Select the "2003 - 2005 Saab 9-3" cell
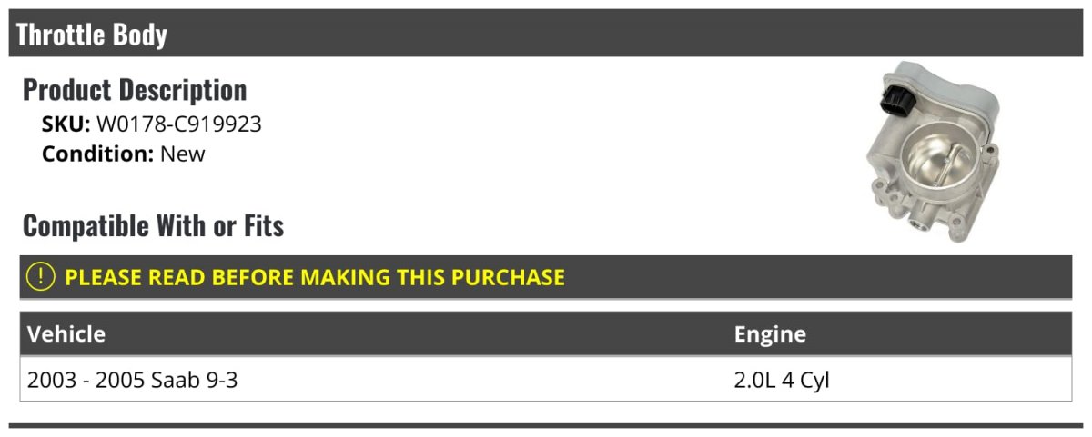This screenshot has width=1092, height=437. (x=133, y=380)
